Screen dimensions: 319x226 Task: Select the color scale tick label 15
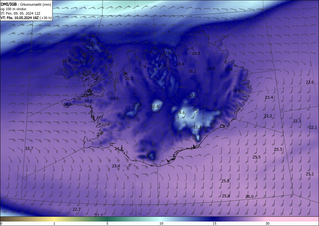point(214,223)
